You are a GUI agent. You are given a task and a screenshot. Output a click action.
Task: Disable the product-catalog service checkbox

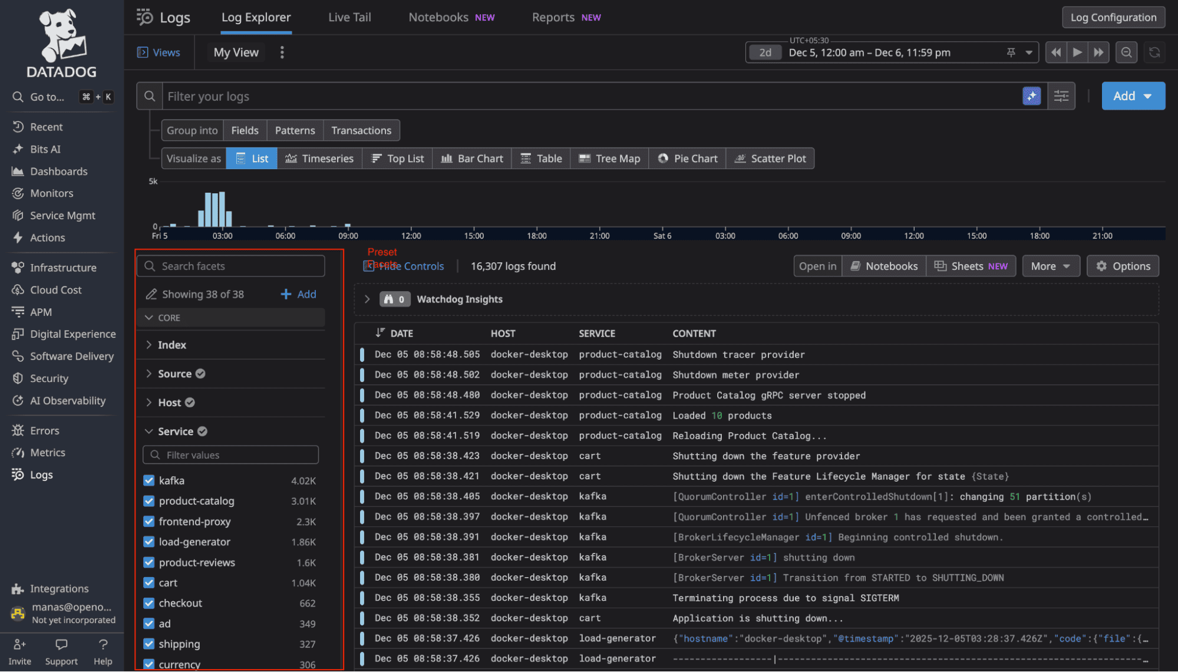149,500
